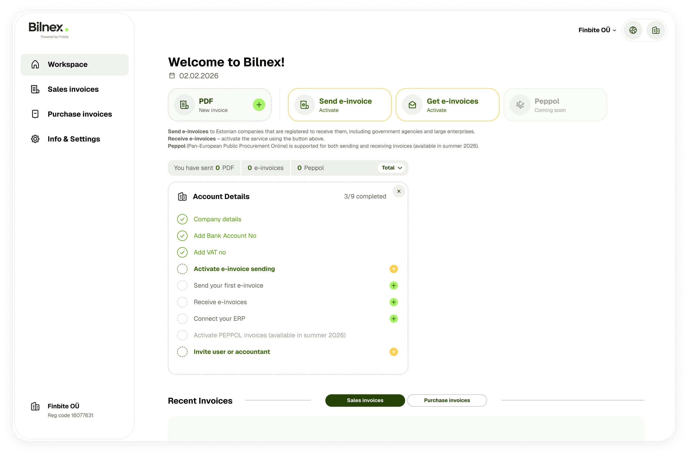Viewport: 688px width, 456px height.
Task: Click the PDF document icon
Action: [184, 105]
